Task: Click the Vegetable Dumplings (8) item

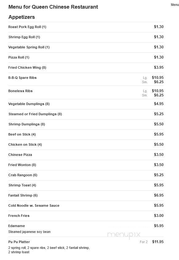Action: (x=29, y=104)
